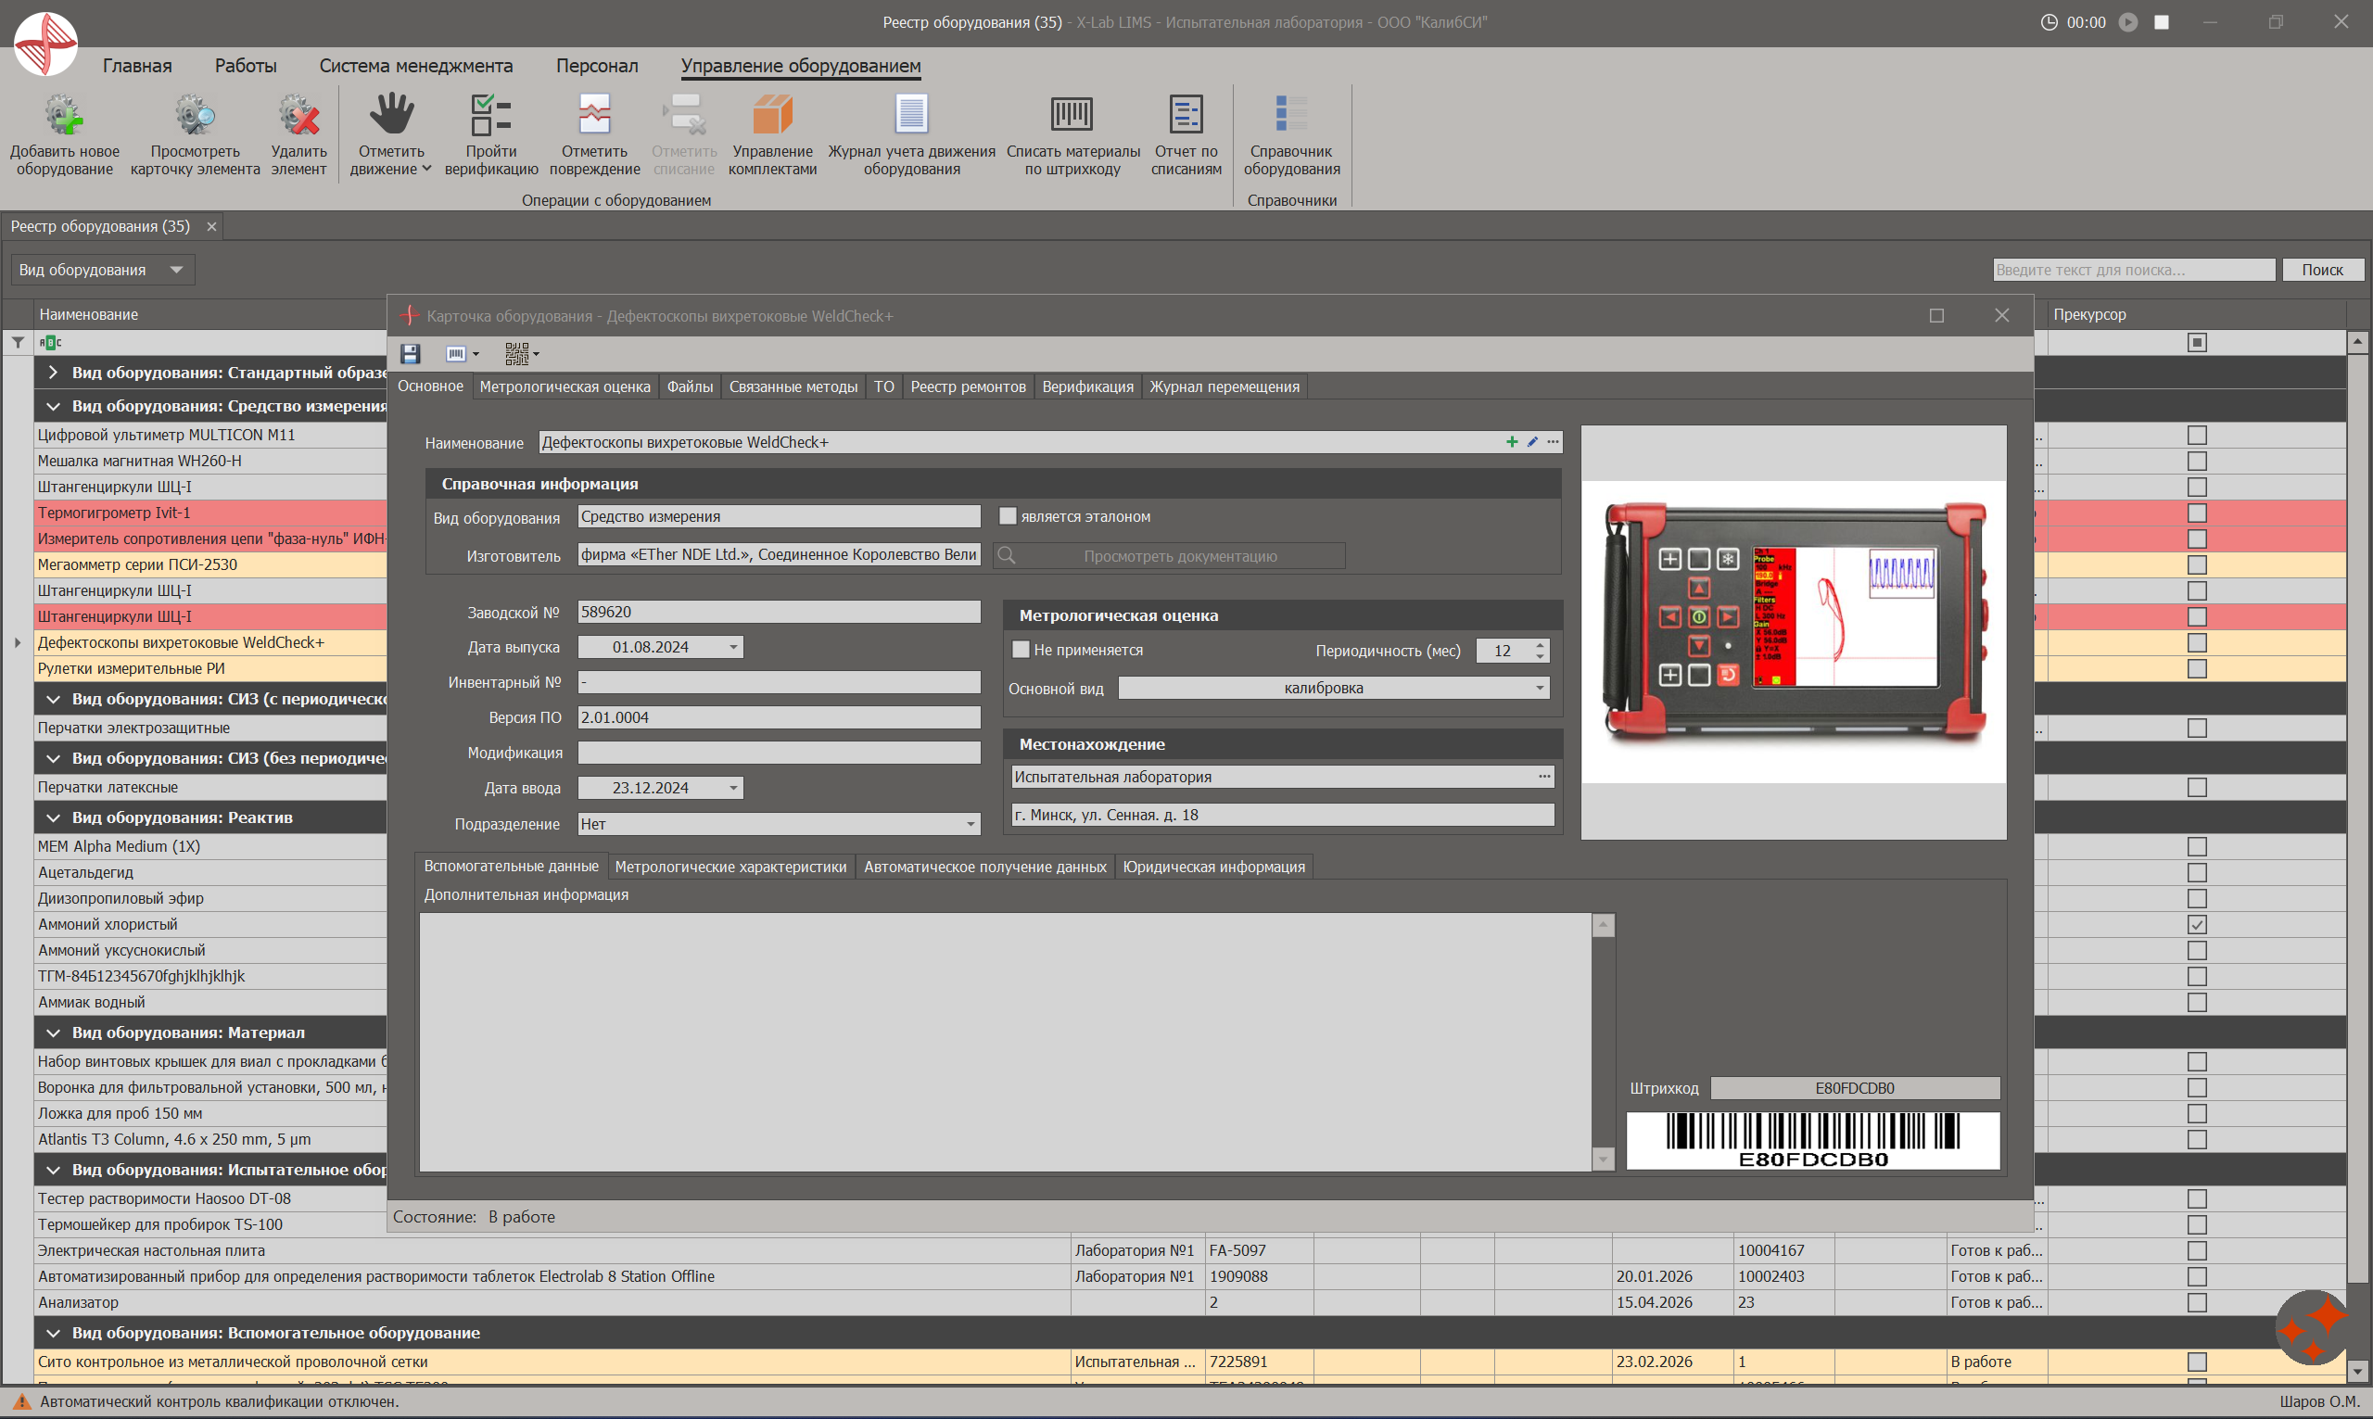Click Delete element icon
This screenshot has width=2373, height=1419.
click(x=298, y=116)
